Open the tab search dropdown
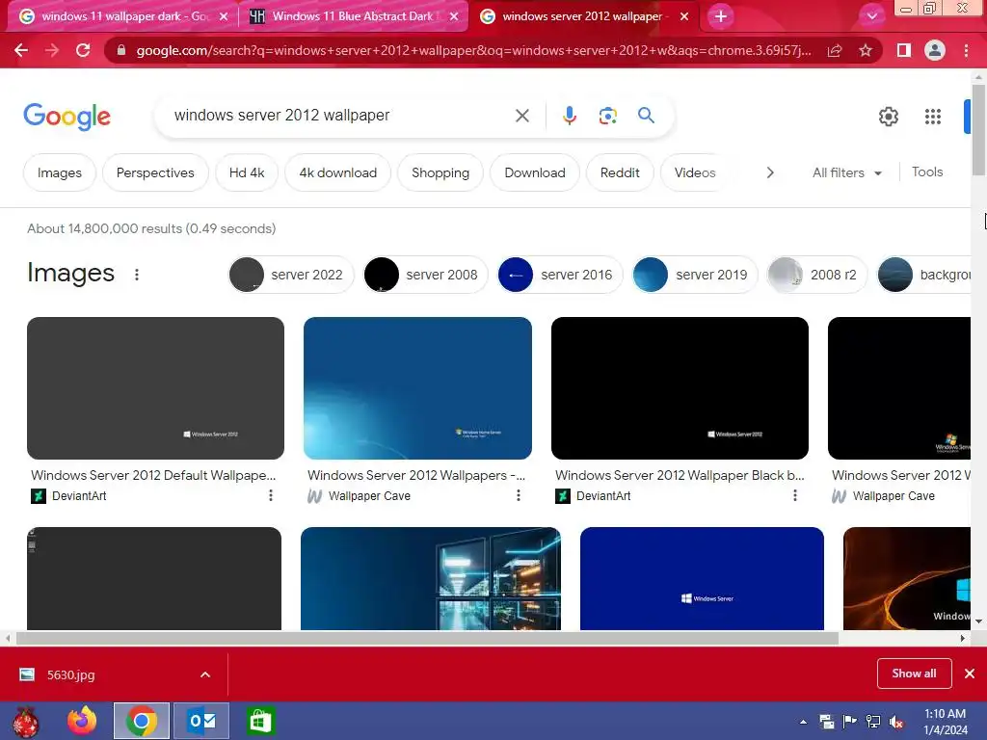The height and width of the screenshot is (740, 987). click(x=871, y=16)
